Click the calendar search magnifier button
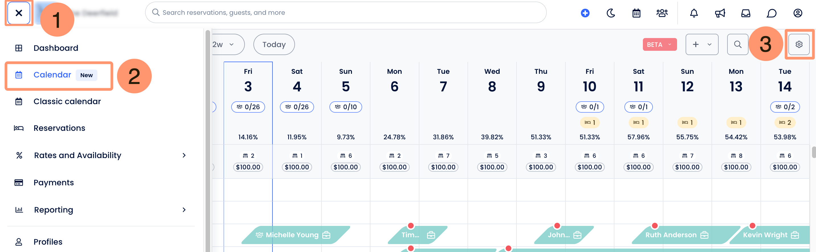This screenshot has width=816, height=252. click(737, 45)
